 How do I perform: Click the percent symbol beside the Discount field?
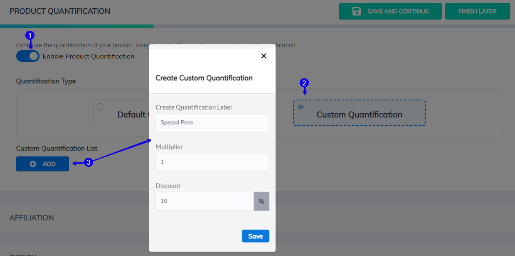click(x=261, y=201)
